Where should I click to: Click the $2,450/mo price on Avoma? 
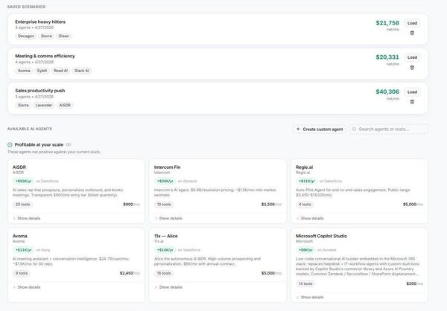click(130, 273)
